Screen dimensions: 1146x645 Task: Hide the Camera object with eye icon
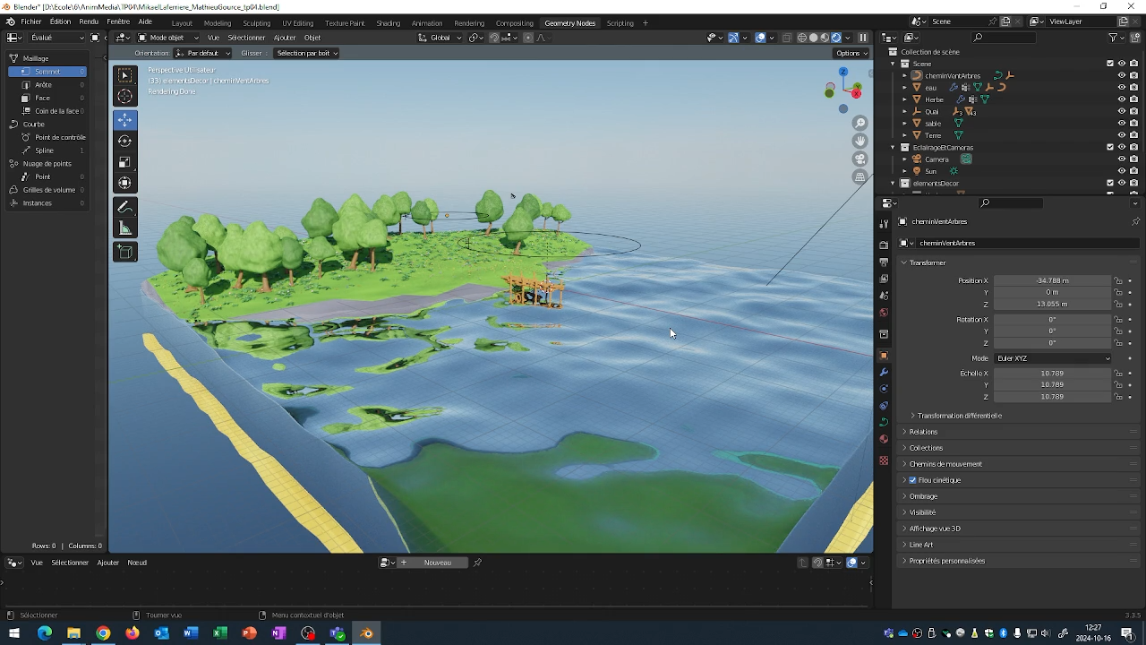1121,159
